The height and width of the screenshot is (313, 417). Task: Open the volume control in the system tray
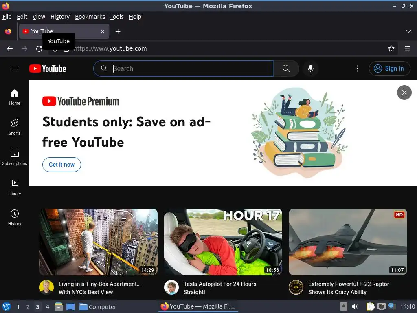pyautogui.click(x=355, y=306)
